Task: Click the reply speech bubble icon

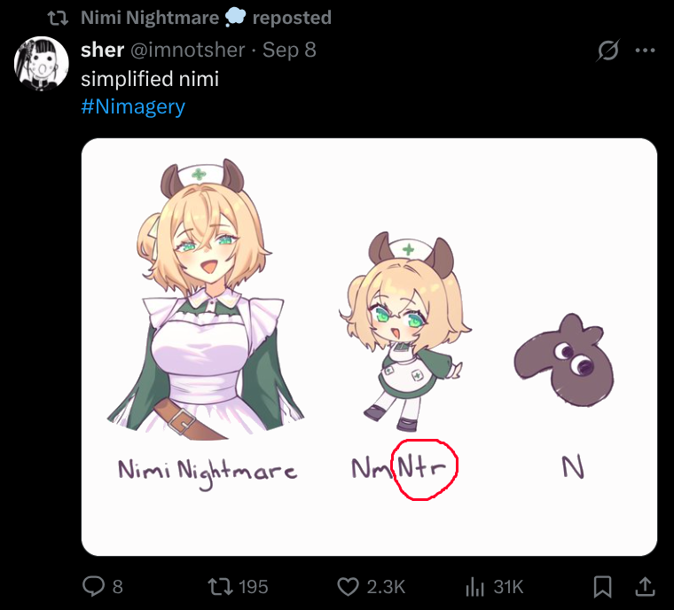Action: click(x=94, y=586)
